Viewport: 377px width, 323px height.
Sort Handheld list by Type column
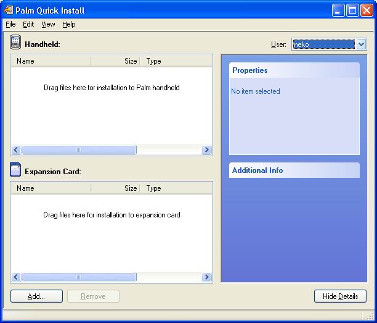point(176,61)
